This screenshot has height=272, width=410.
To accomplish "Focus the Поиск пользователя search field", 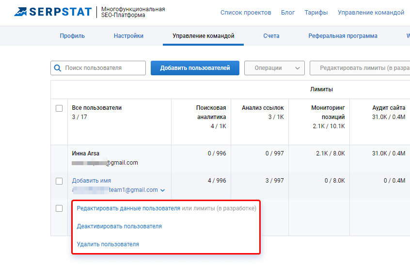I will (x=98, y=68).
